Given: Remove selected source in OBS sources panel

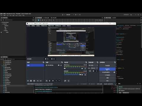Looking at the screenshot, I should [49, 81].
